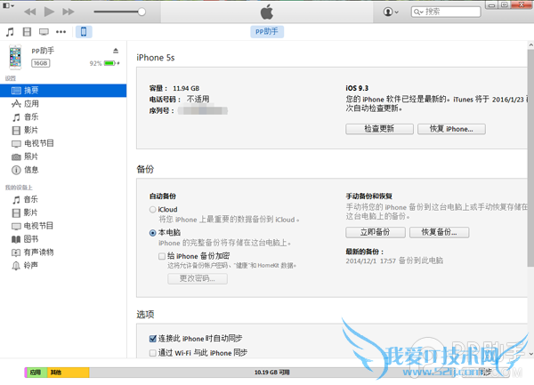Click the 检查更新 button

coord(379,129)
